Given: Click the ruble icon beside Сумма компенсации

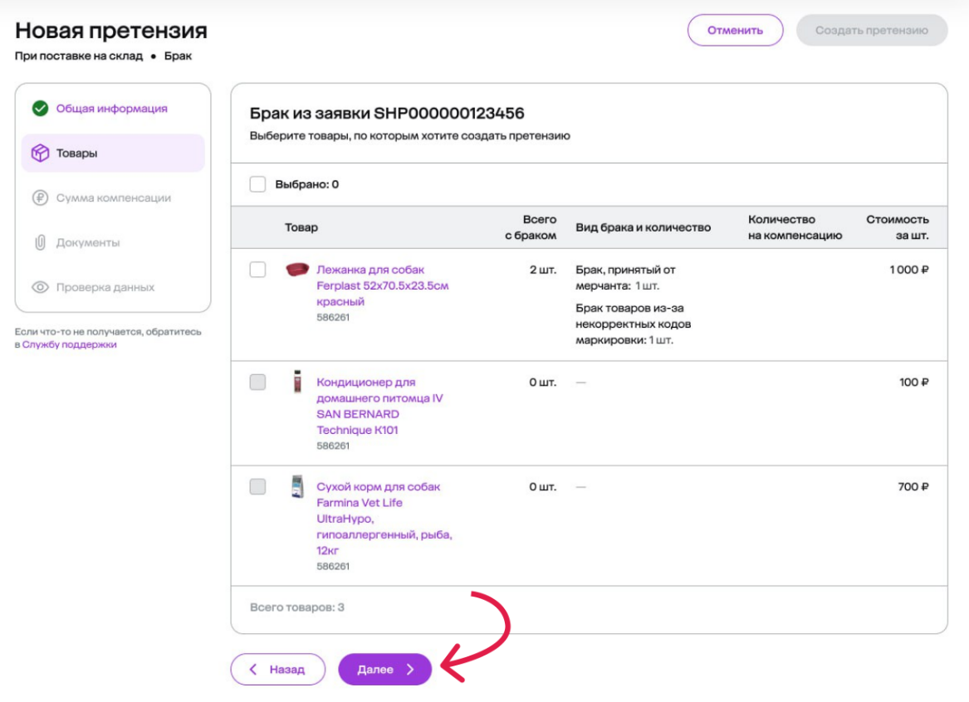Looking at the screenshot, I should click(40, 197).
